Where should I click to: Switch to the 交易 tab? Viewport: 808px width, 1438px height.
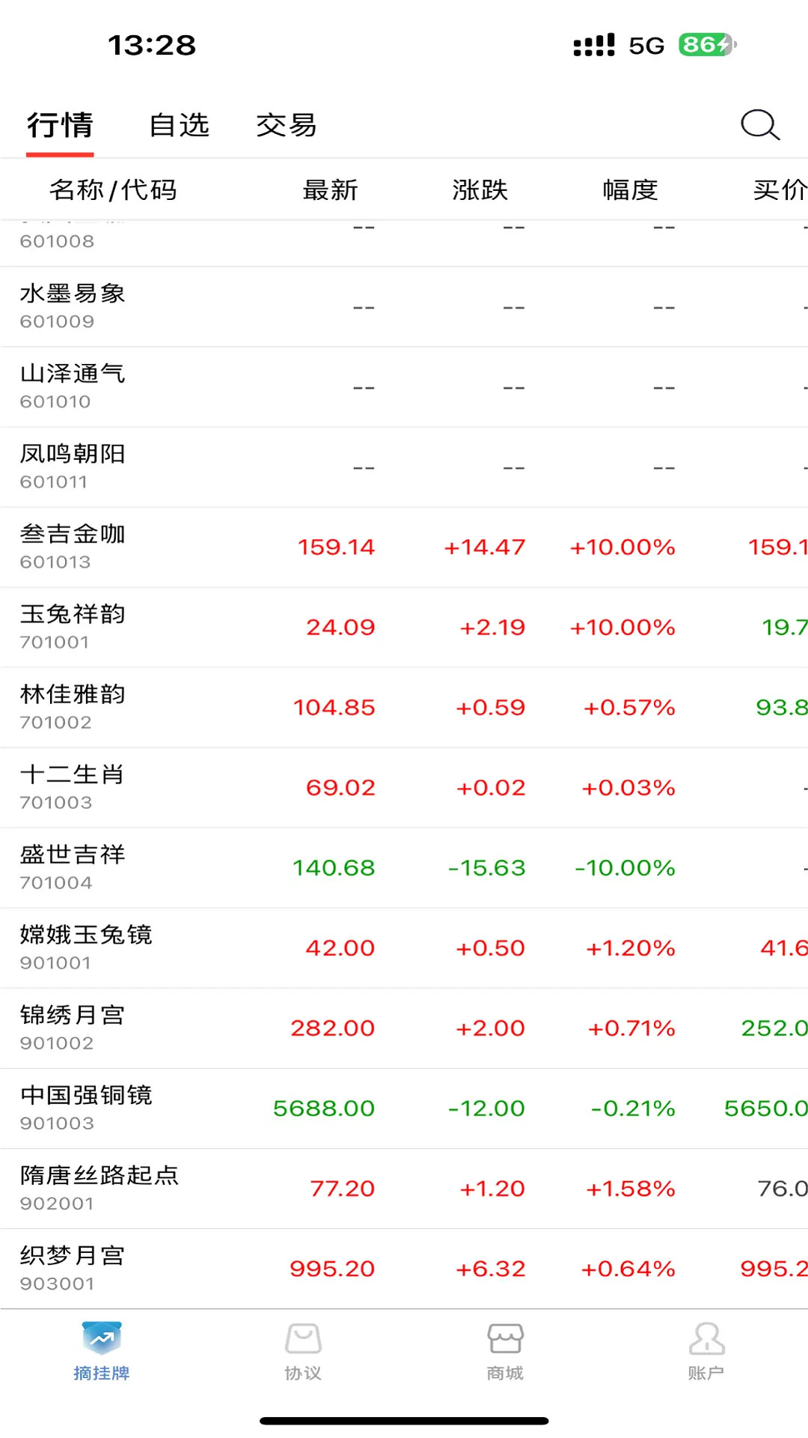[x=286, y=125]
